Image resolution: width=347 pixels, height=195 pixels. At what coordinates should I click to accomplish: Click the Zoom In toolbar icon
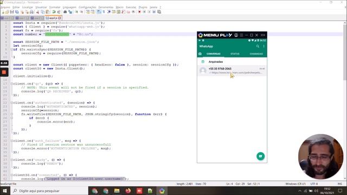(x=76, y=12)
